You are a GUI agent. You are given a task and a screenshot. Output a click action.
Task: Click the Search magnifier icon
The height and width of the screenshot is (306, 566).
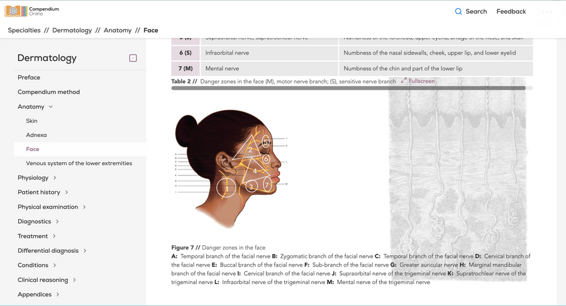point(458,11)
